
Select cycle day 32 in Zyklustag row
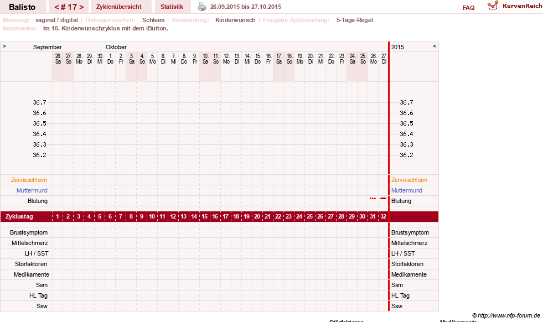383,216
